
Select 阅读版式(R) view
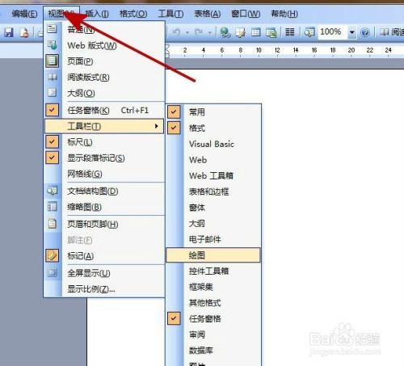[104, 78]
